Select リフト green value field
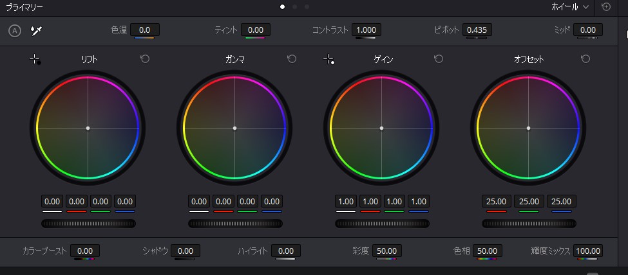This screenshot has height=275, width=628. 101,202
